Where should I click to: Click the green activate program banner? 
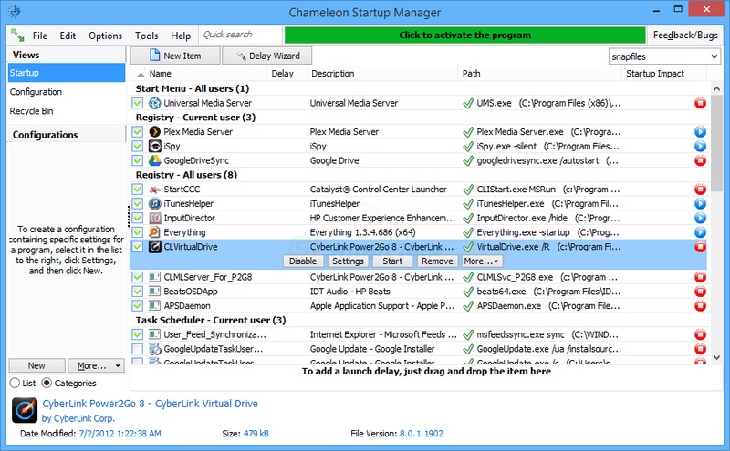point(464,36)
